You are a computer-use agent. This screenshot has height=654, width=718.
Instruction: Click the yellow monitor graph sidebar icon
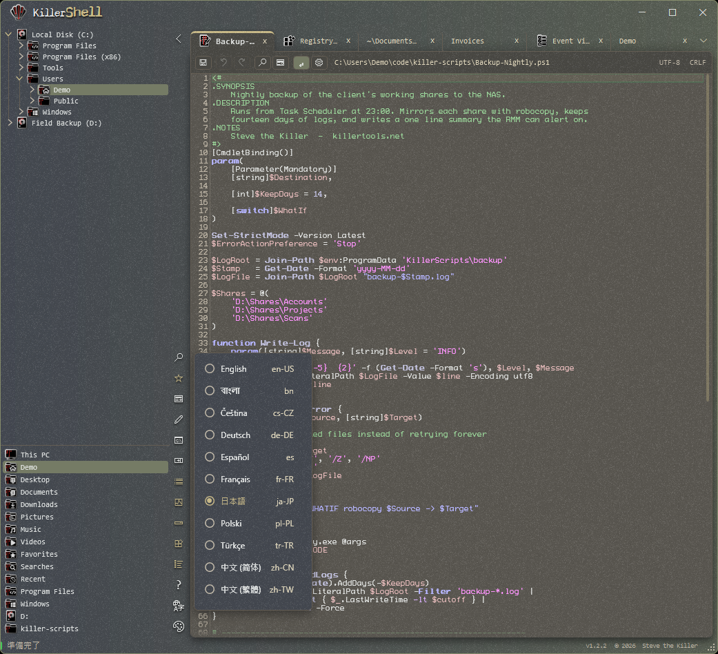pos(179,502)
